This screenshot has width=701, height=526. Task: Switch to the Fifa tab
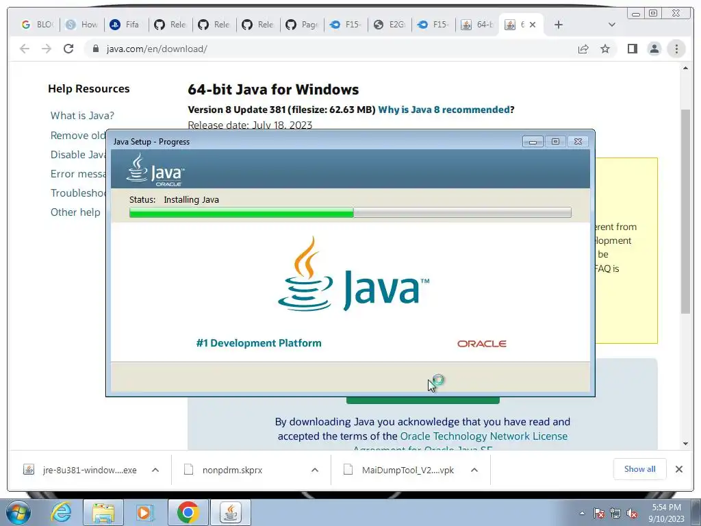[126, 25]
